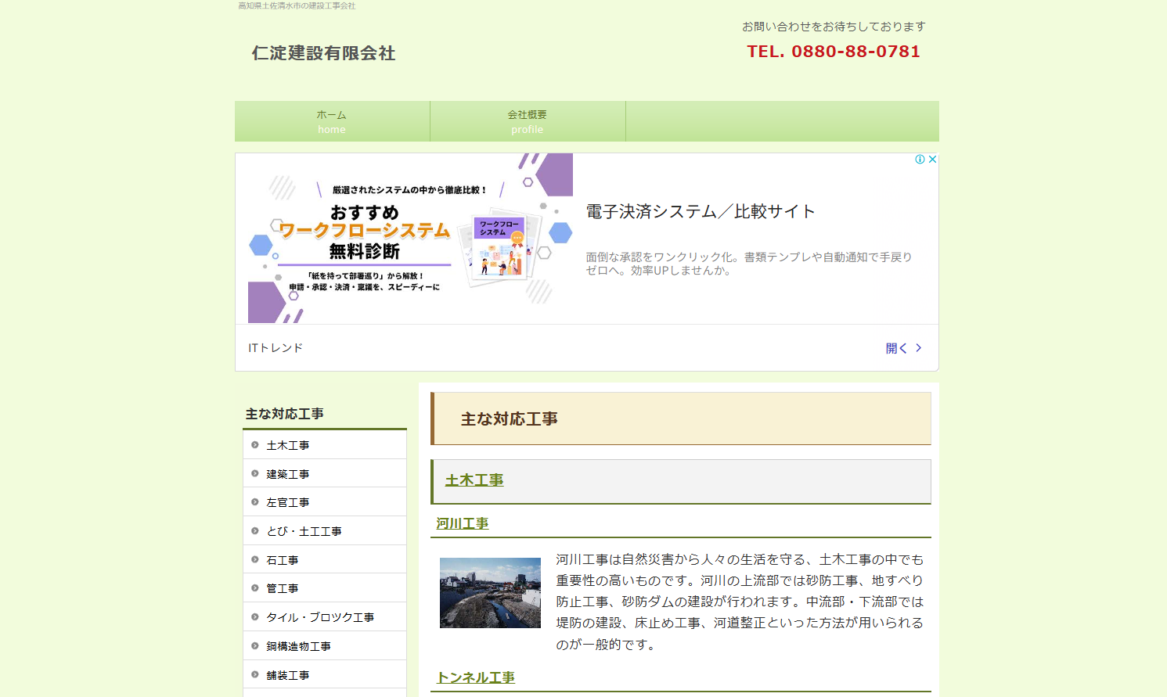Select the とび・土工工事 sidebar entry
Screen dimensions: 1167x697
[x=304, y=530]
